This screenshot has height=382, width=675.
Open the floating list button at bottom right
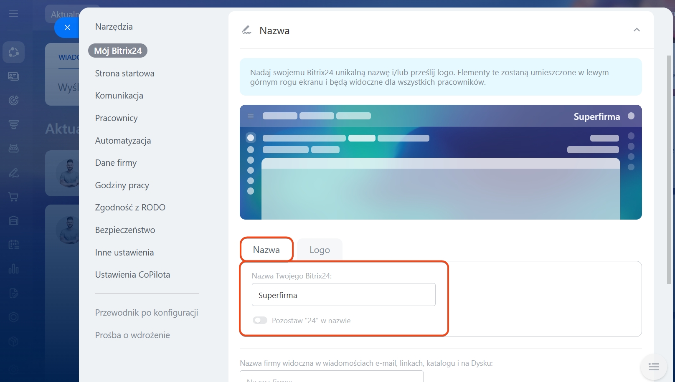[654, 367]
